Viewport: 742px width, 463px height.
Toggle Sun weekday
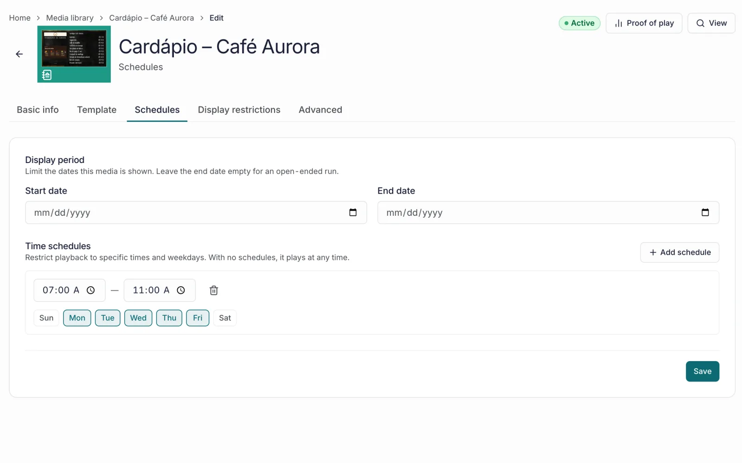pos(46,318)
